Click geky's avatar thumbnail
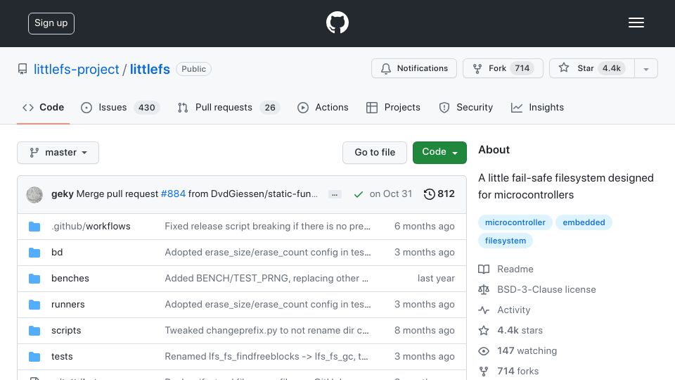This screenshot has width=675, height=380. click(x=34, y=195)
